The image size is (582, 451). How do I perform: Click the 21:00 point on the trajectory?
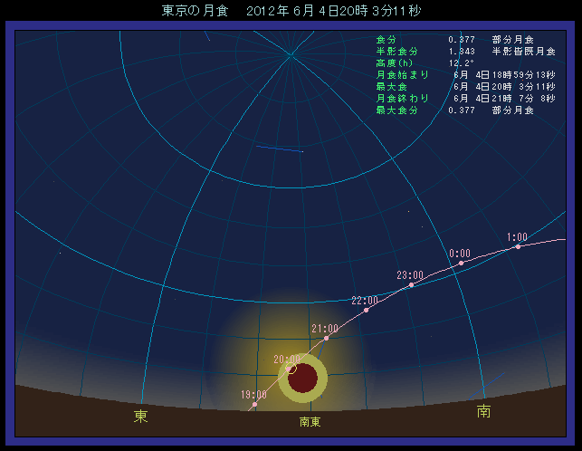click(x=326, y=338)
